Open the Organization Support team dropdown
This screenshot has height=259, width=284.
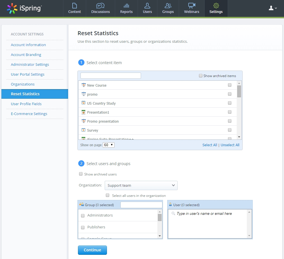(141, 186)
